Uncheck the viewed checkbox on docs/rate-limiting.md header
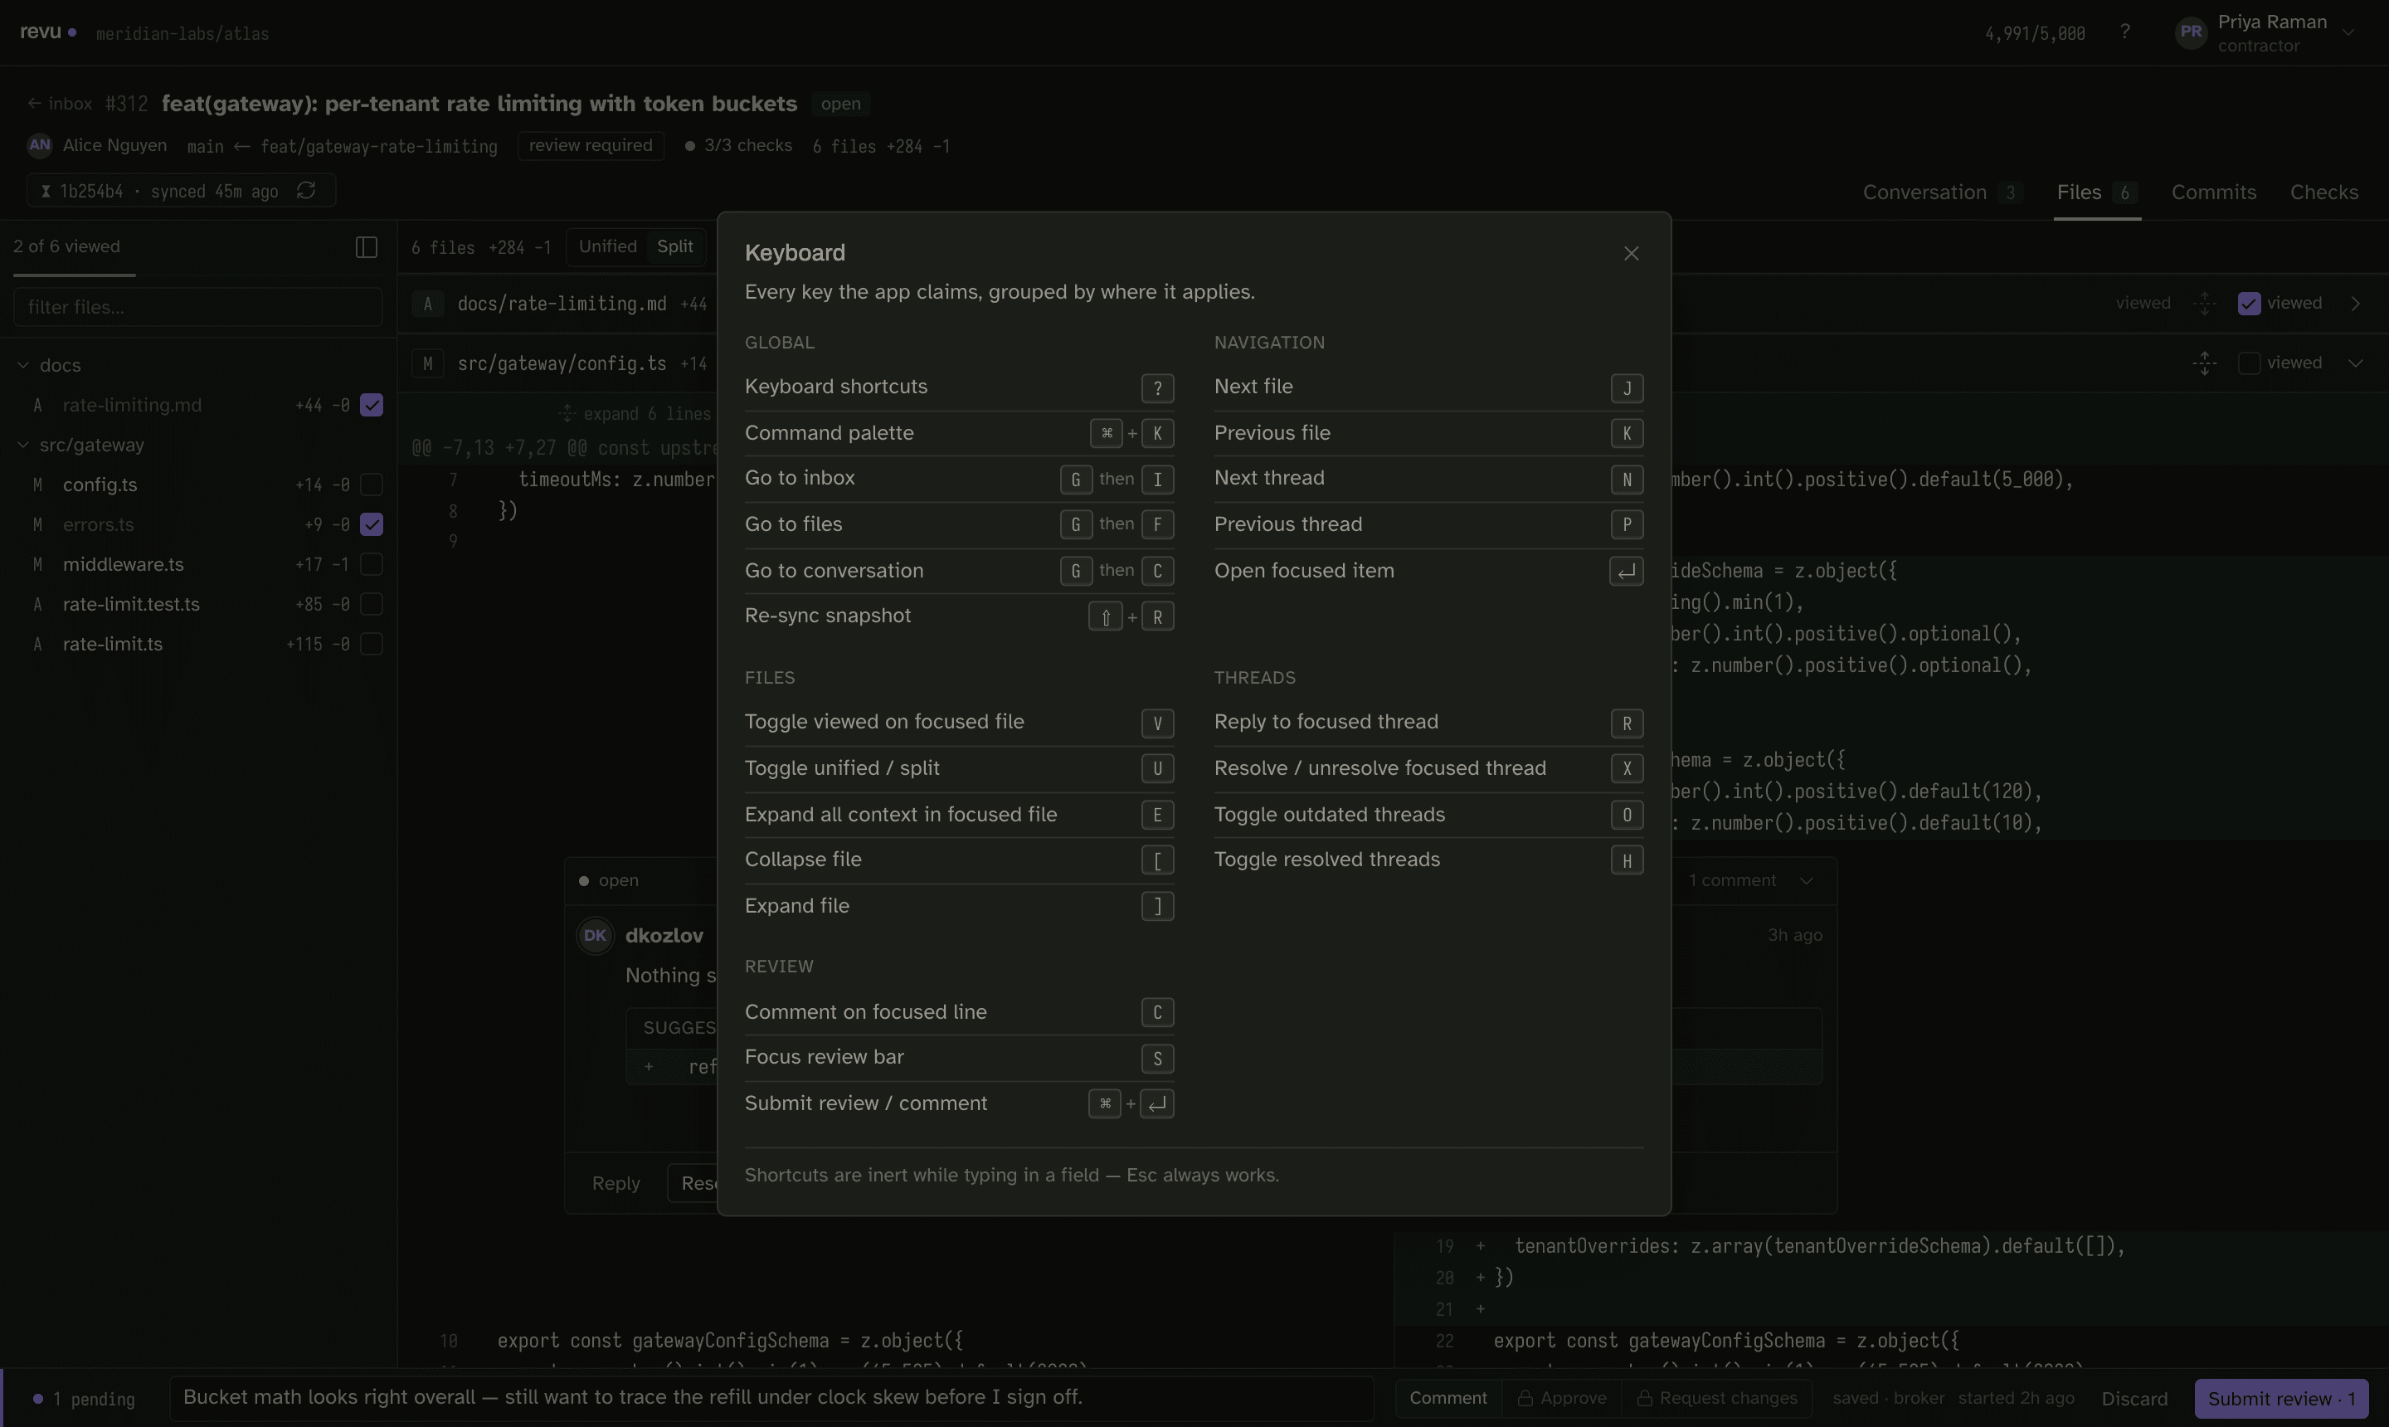Screen dimensions: 2389x1427 coord(2249,304)
